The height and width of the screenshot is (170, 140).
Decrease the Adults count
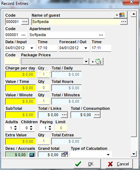[x=15, y=129]
